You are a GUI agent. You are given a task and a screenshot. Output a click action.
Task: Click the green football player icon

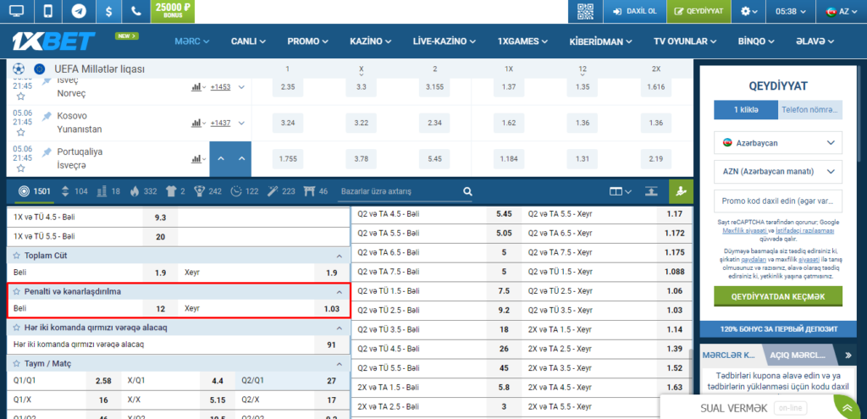[681, 191]
